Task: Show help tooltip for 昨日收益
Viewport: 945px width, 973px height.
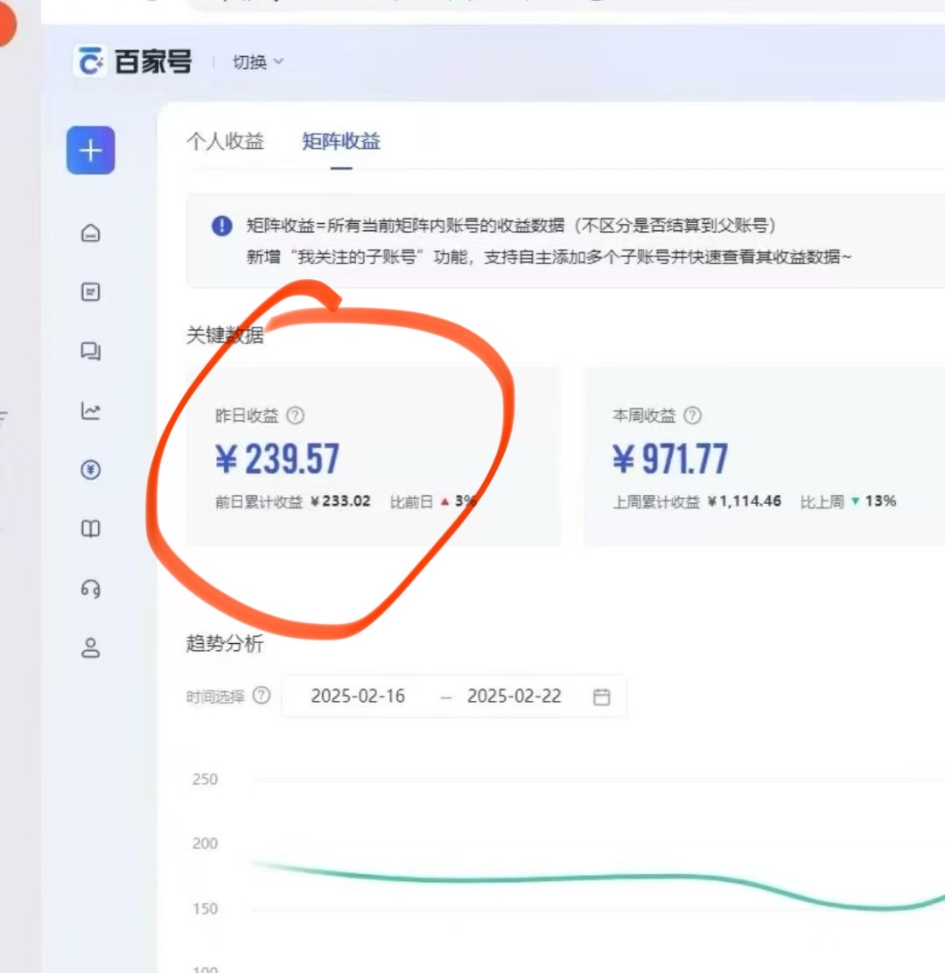Action: click(x=296, y=416)
